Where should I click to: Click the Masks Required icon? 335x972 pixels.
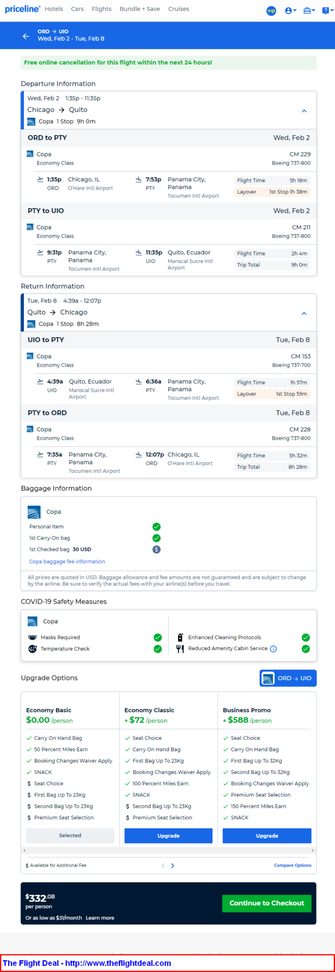(32, 637)
